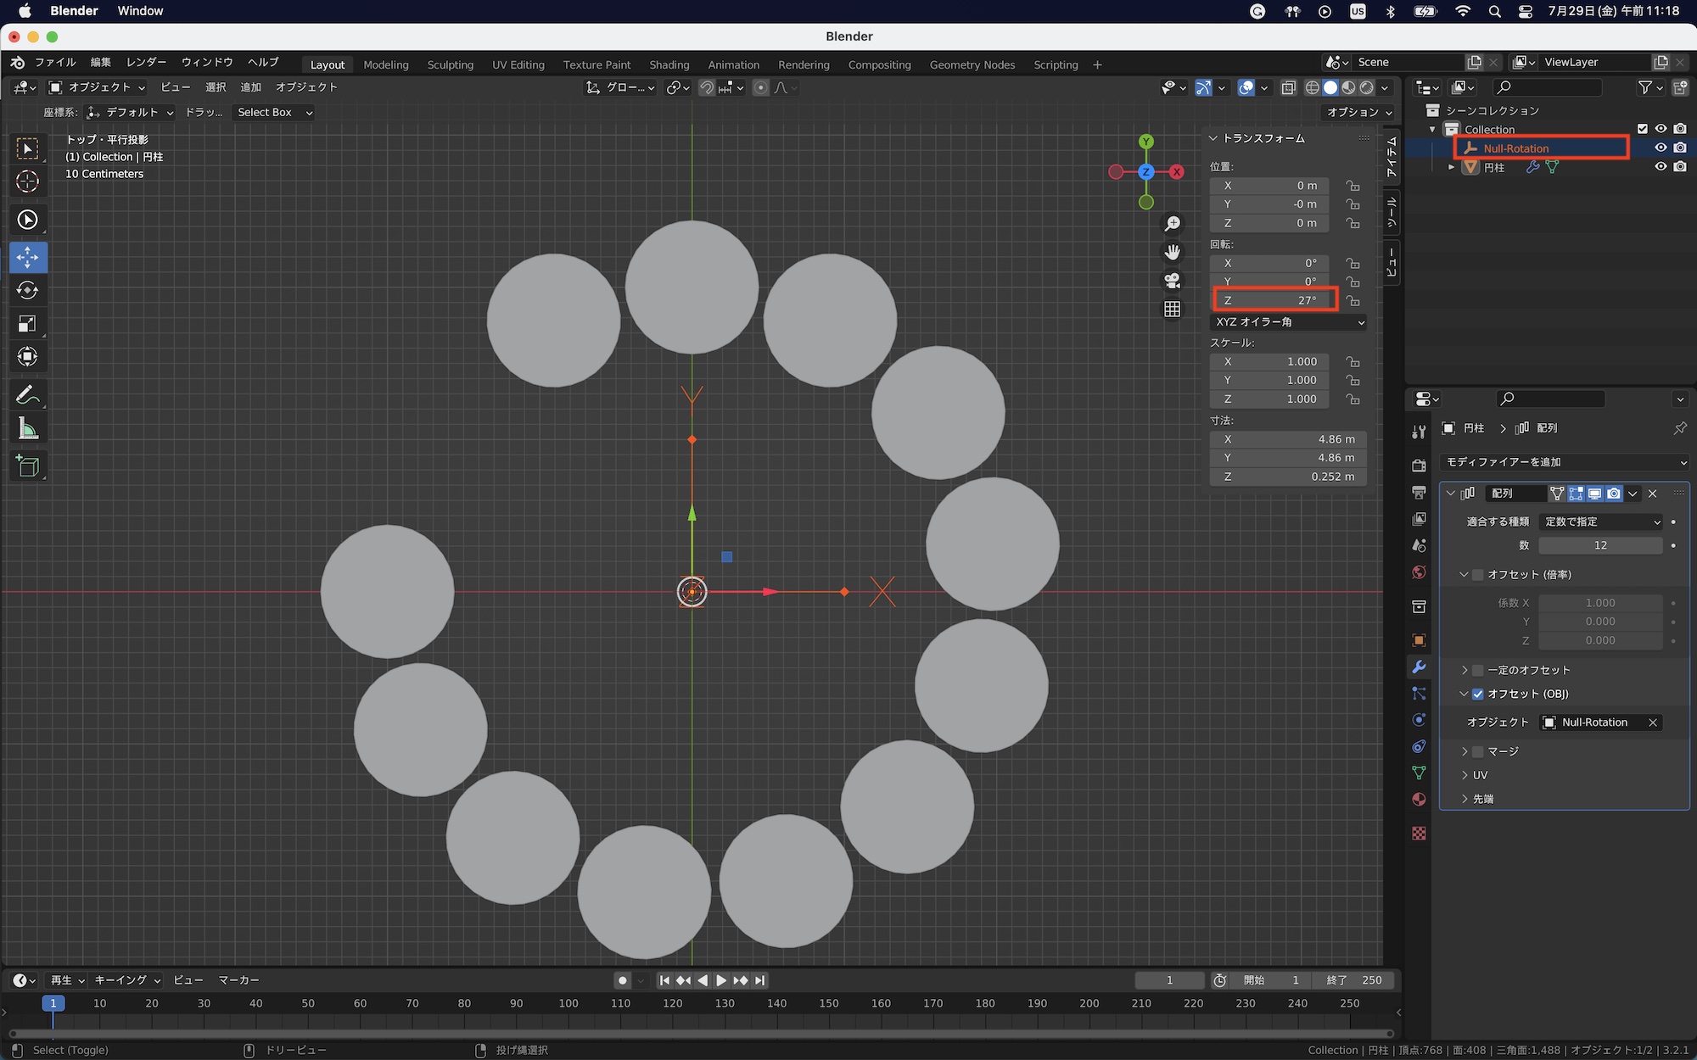Viewport: 1697px width, 1060px height.
Task: Click the camera view icon in viewport
Action: (x=1172, y=281)
